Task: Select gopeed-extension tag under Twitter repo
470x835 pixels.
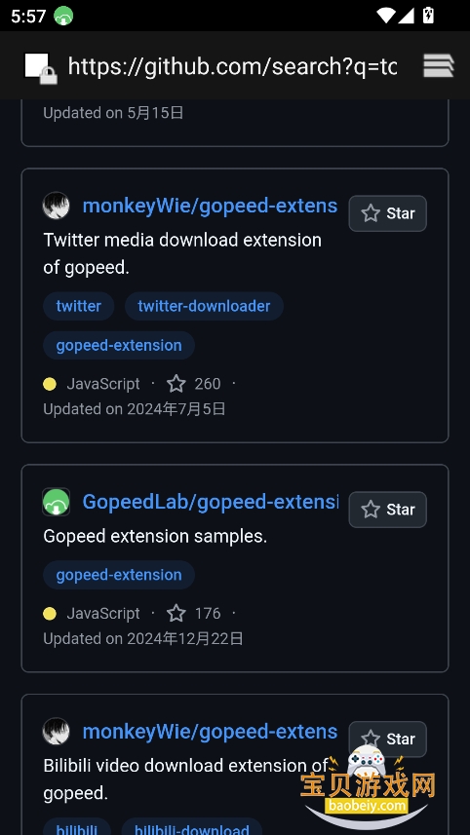Action: pos(119,345)
